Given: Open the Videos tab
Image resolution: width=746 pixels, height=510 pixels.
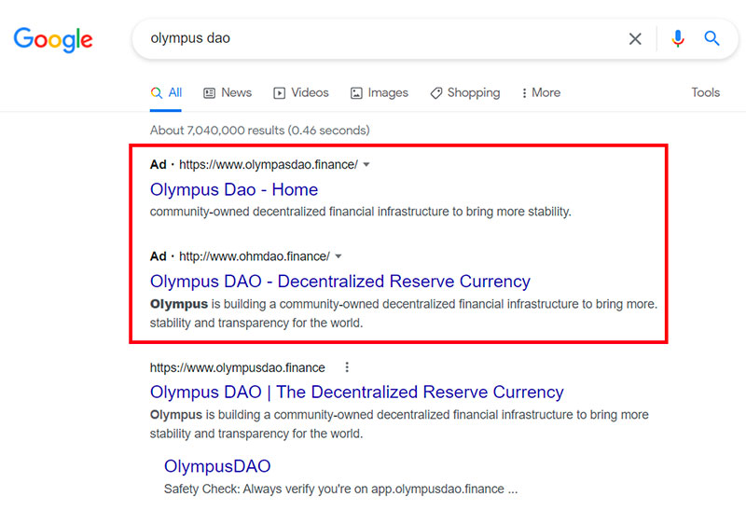Looking at the screenshot, I should point(300,93).
